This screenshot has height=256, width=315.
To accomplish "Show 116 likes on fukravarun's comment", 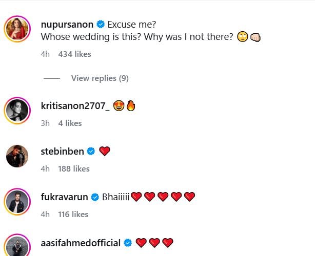I will (x=73, y=214).
